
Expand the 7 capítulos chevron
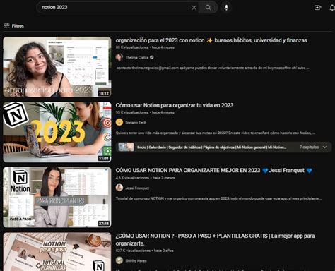pos(324,147)
